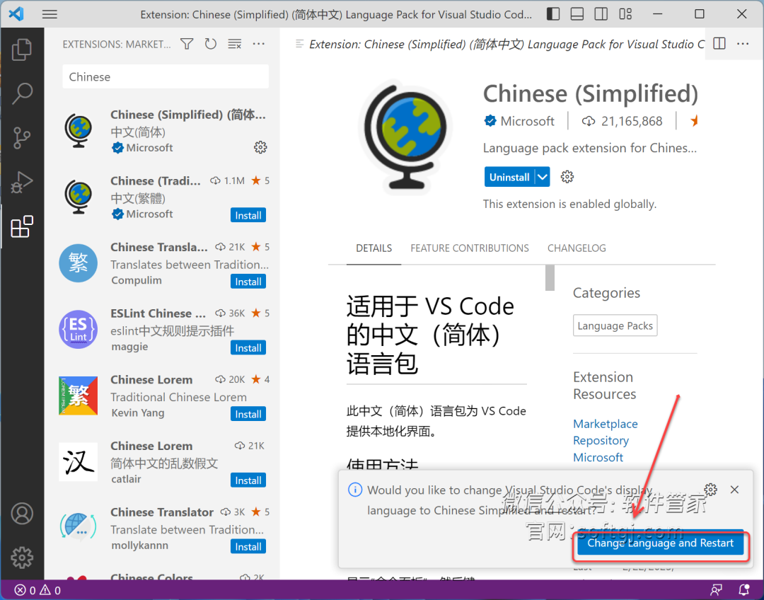764x600 pixels.
Task: Open the Accounts menu icon
Action: pos(22,514)
